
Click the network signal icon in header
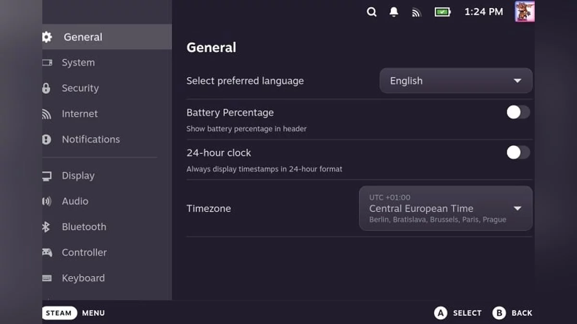(416, 12)
